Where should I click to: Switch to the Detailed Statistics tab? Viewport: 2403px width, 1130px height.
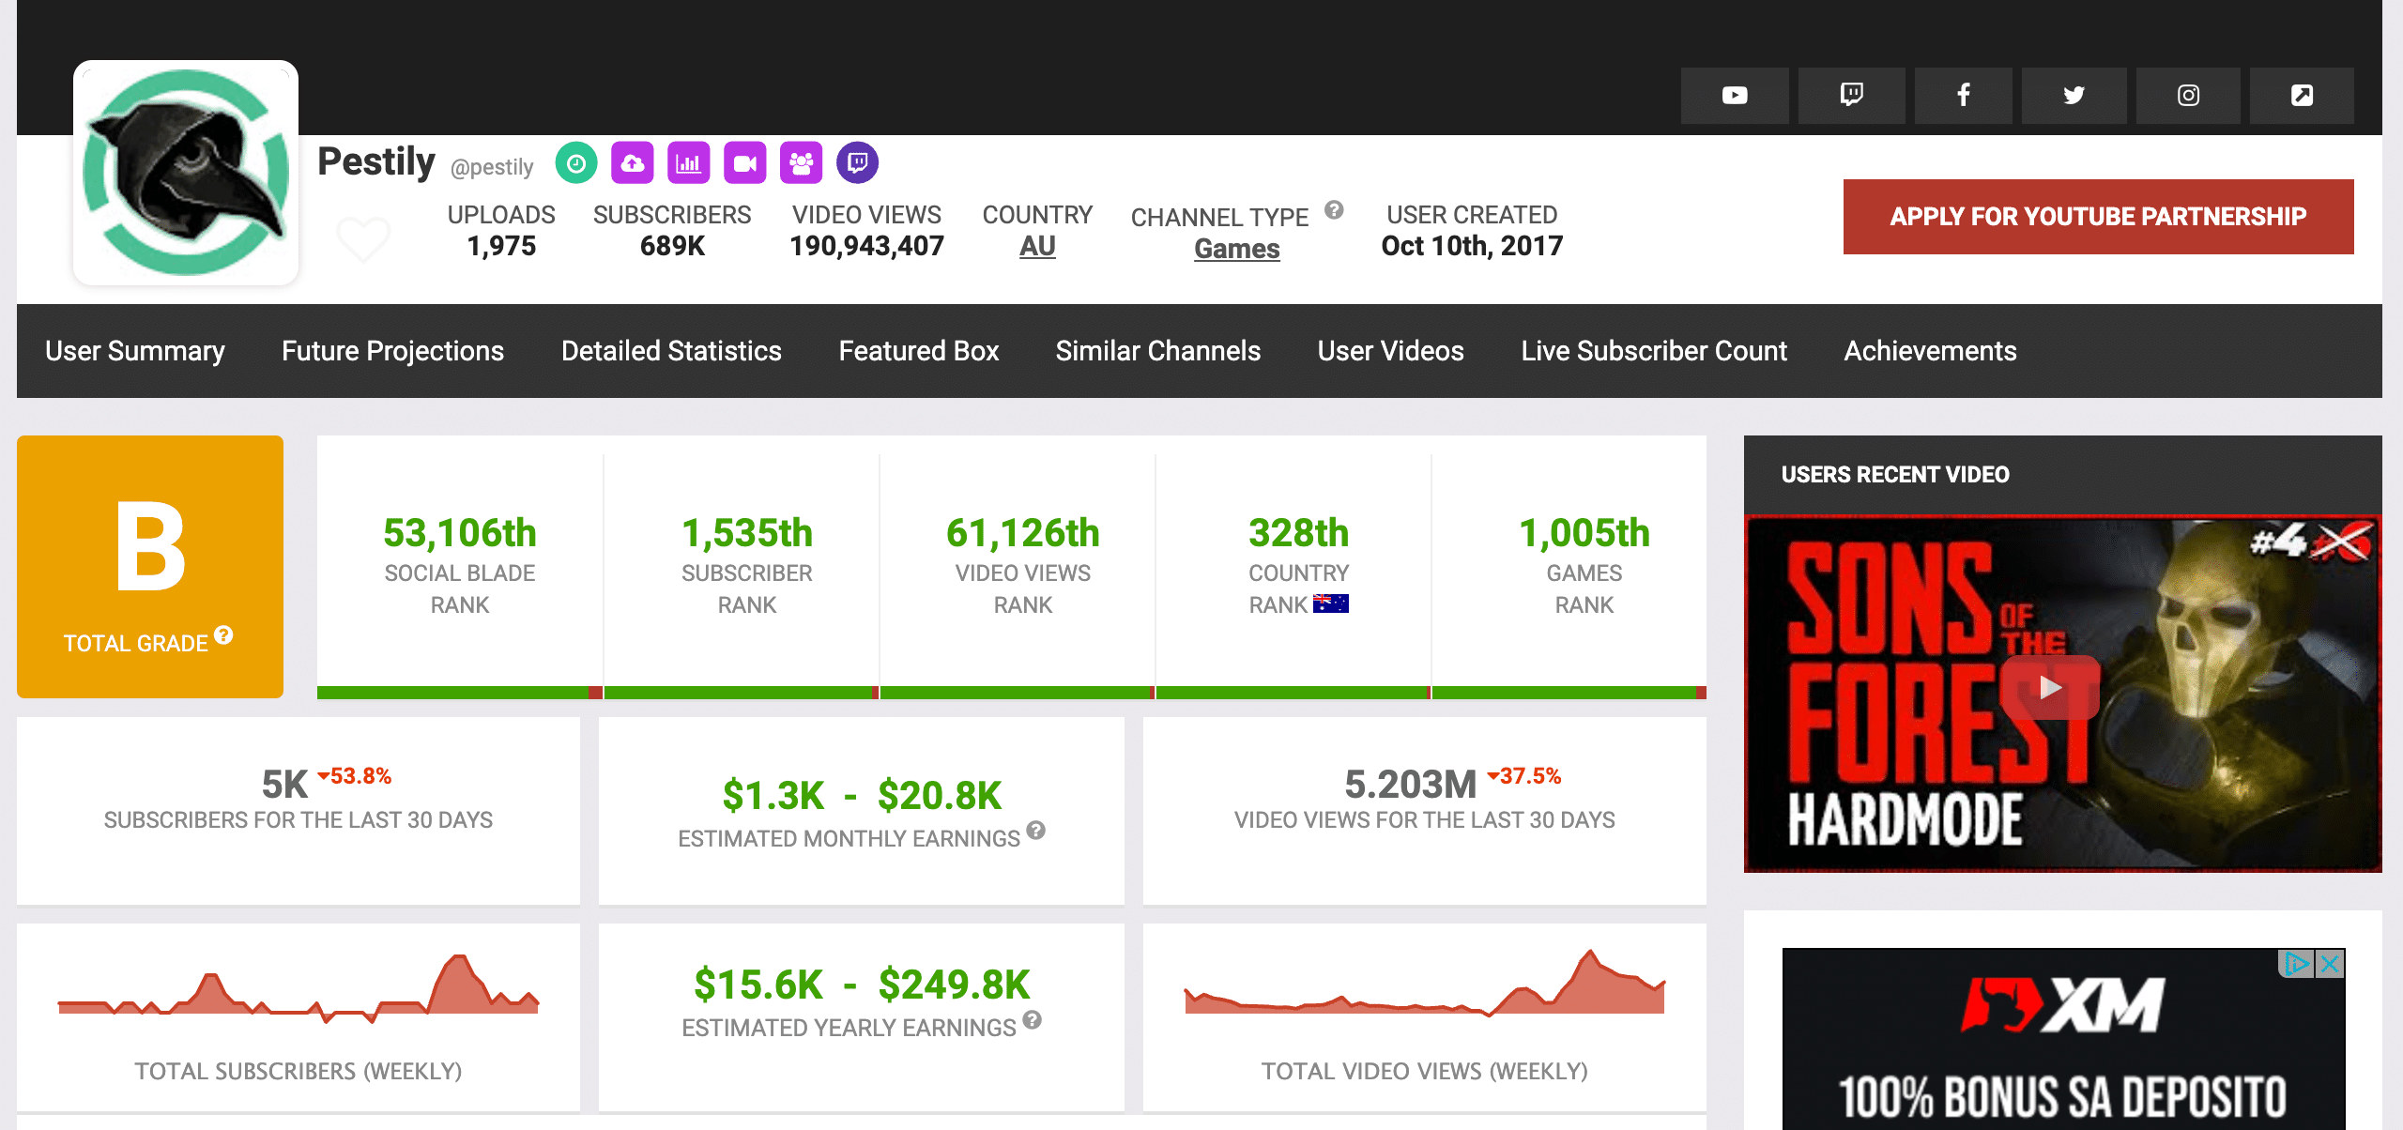point(671,351)
